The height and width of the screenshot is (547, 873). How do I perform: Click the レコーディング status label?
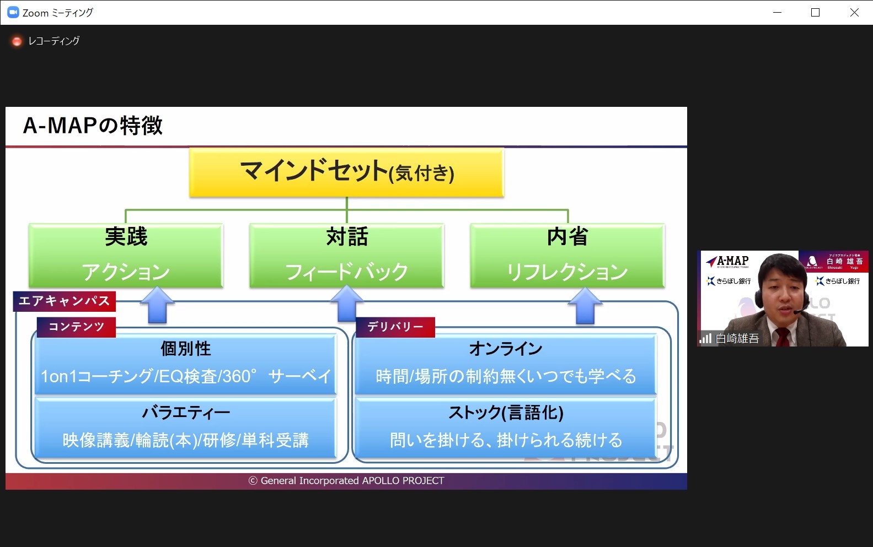click(54, 41)
